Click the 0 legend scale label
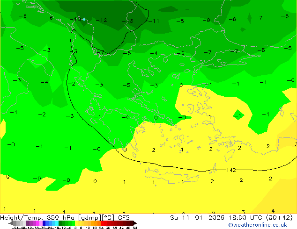Image resolution: width=297 pixels, height=229 pixels. point(75,228)
